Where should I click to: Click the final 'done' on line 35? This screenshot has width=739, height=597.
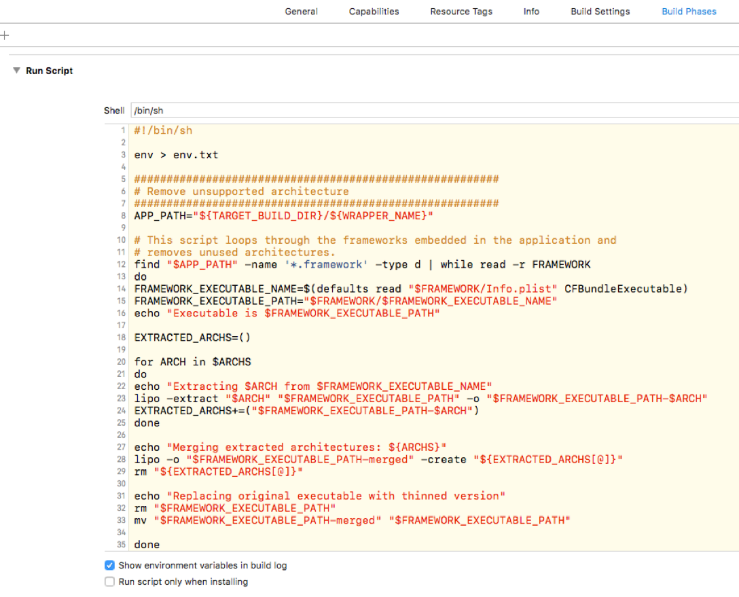tap(147, 545)
